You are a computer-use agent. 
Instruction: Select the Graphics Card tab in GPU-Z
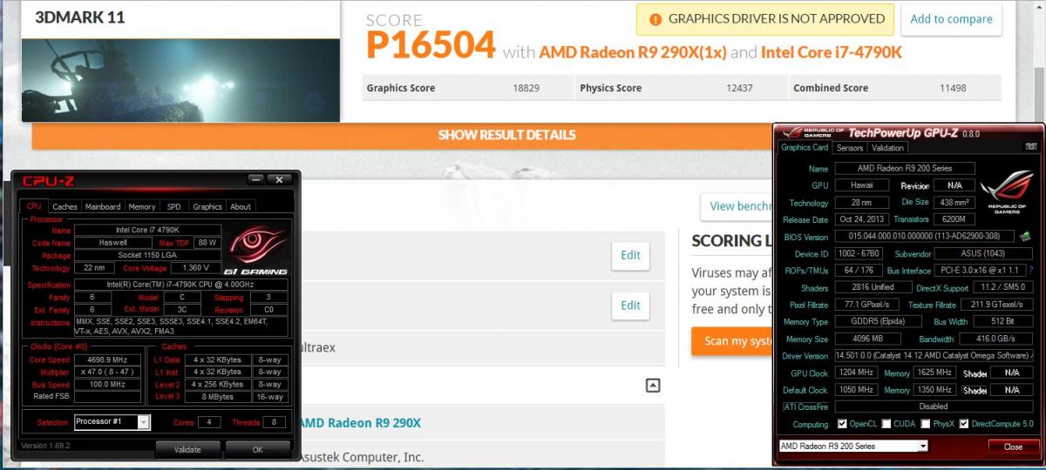click(x=805, y=147)
